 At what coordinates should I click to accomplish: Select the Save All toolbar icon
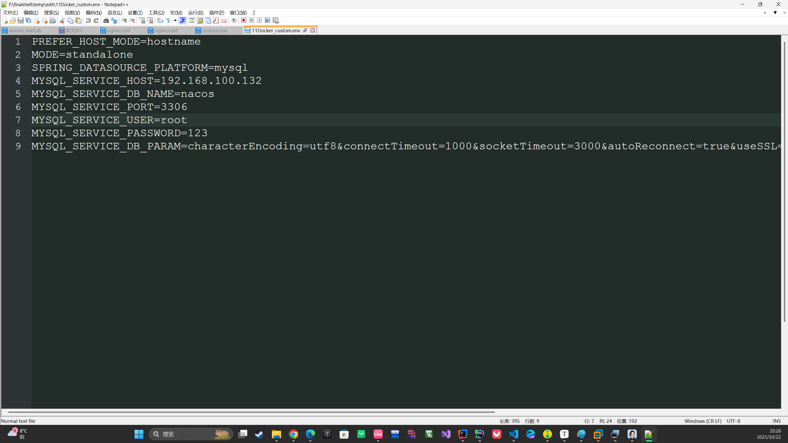pyautogui.click(x=28, y=20)
